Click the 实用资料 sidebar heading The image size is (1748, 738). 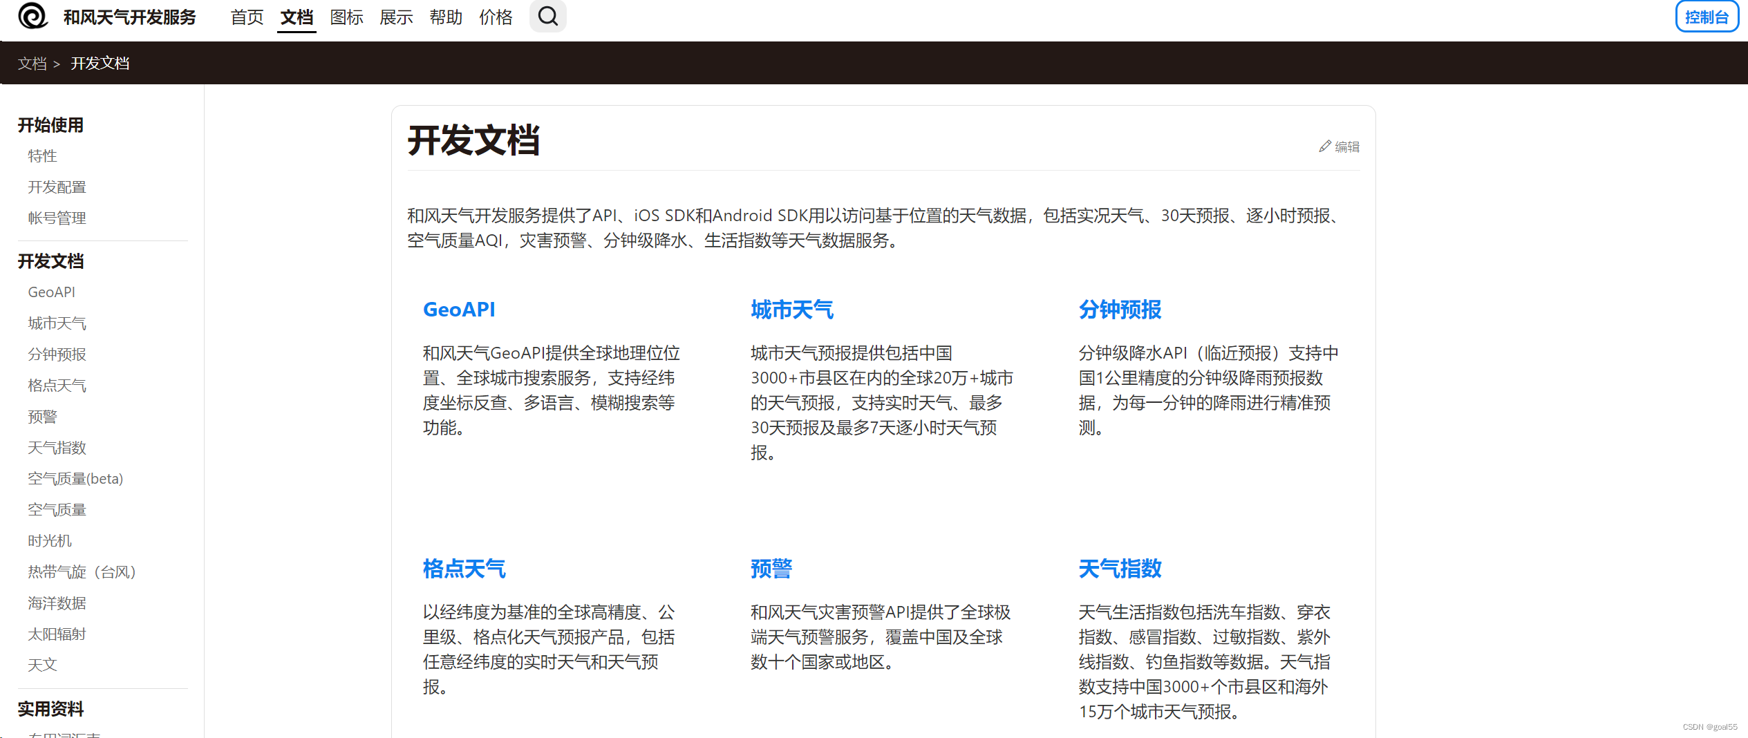click(50, 709)
